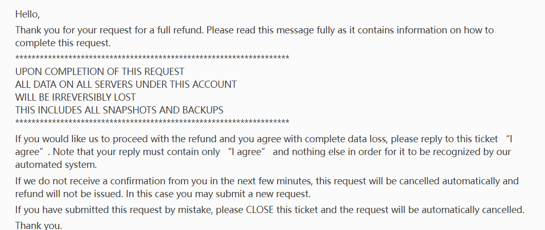
Task: Click the words "complete this request."
Action: 63,43
